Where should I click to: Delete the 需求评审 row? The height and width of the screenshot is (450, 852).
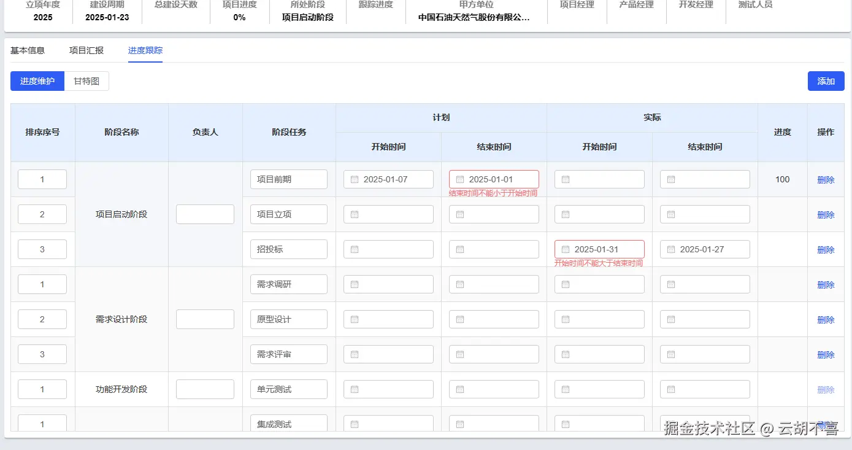pos(826,355)
